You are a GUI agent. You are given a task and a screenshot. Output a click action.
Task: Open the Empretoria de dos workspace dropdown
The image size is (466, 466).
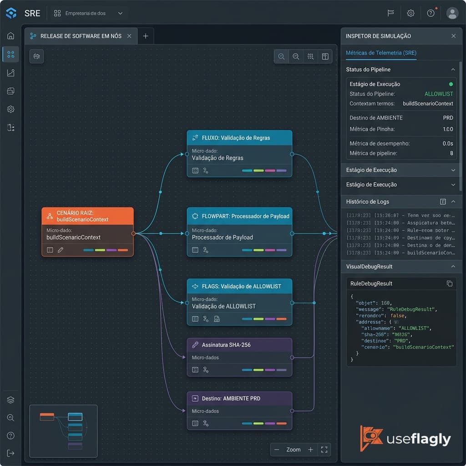click(88, 13)
